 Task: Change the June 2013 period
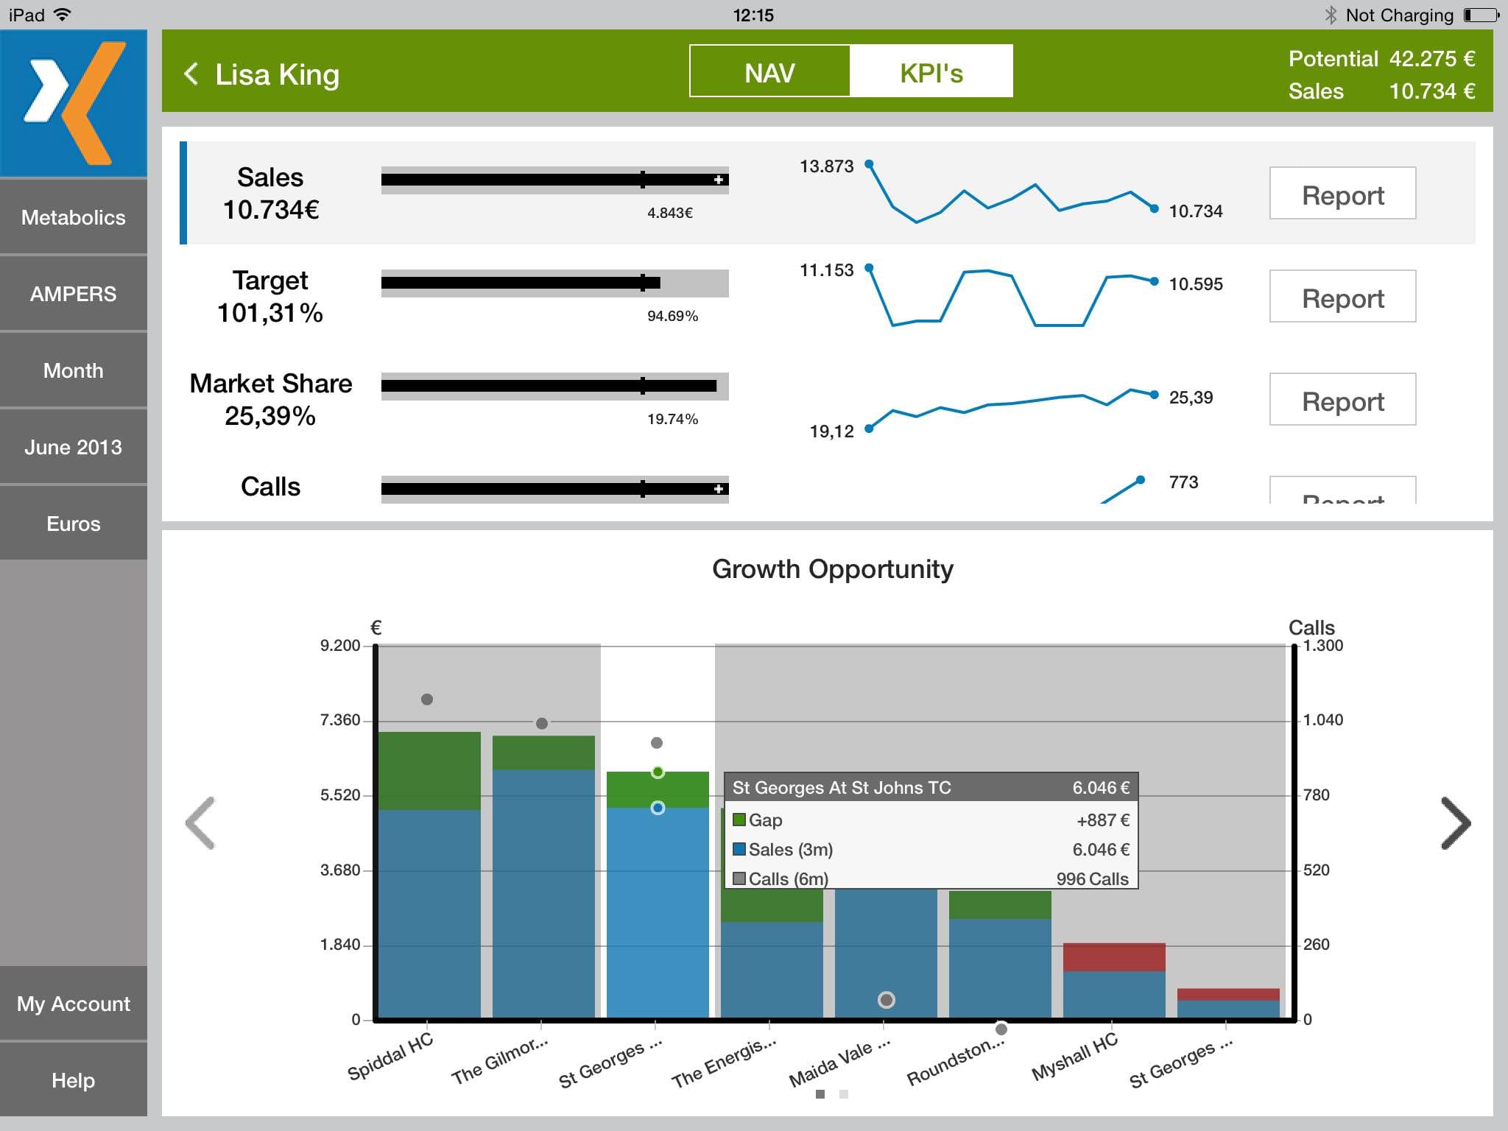[x=74, y=447]
